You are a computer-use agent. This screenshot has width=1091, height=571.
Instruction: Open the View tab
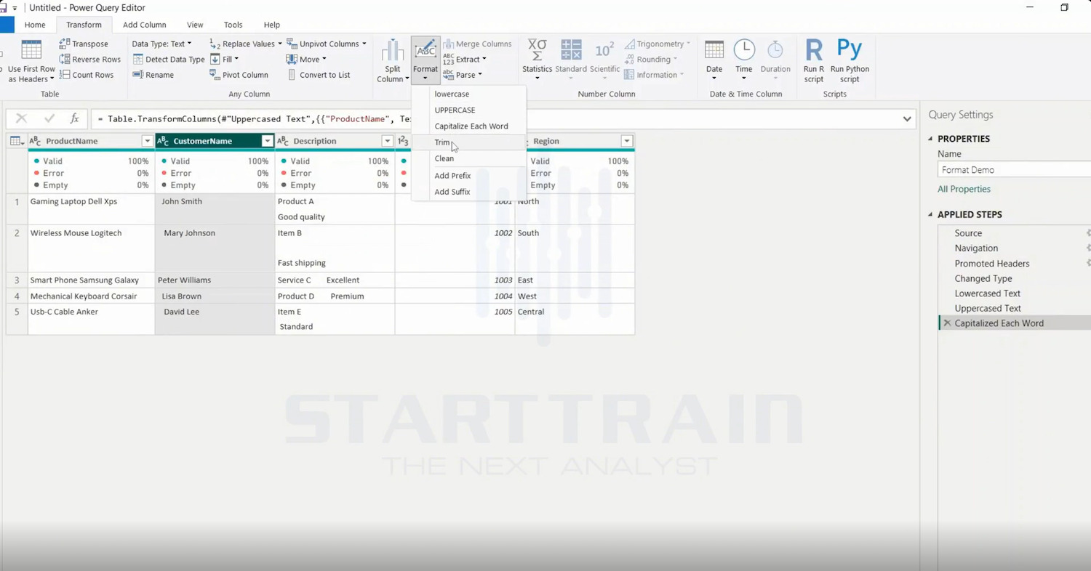point(195,25)
